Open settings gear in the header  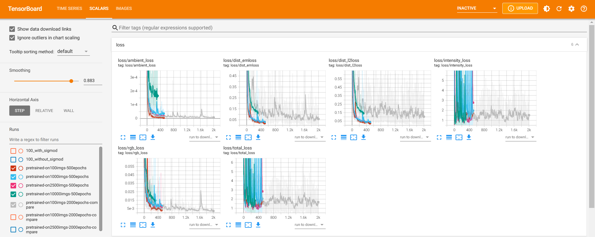(x=571, y=9)
